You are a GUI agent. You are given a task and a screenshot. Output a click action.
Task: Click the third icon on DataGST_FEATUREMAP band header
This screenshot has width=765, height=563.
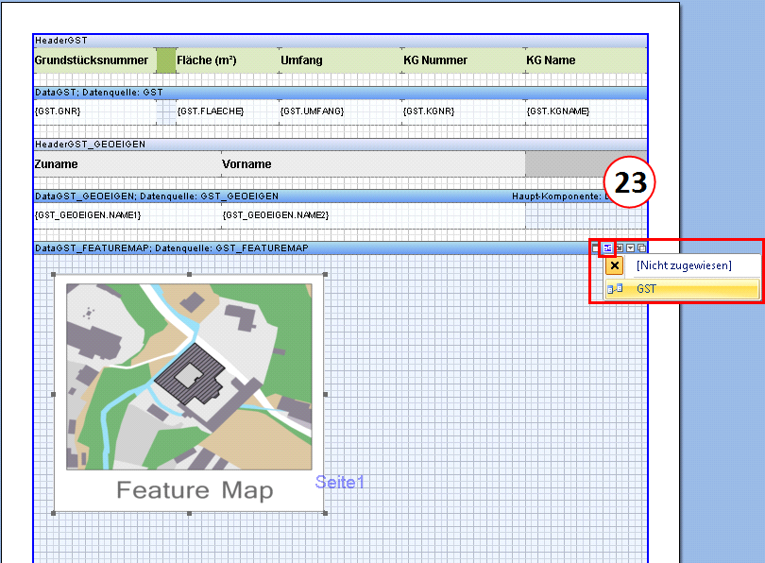point(619,248)
